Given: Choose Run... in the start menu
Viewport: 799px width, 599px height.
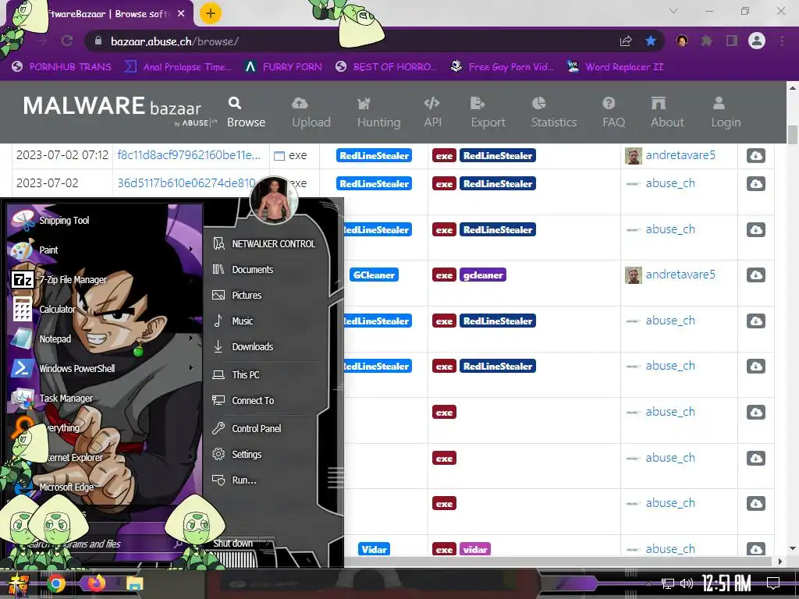Looking at the screenshot, I should pos(234,480).
